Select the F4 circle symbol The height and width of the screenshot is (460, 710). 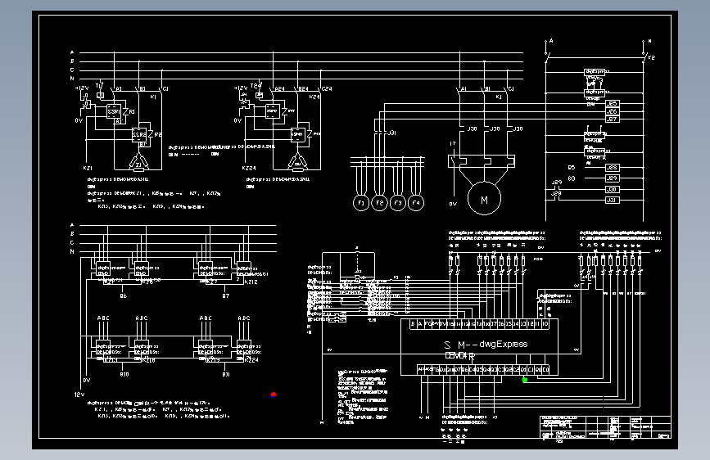(x=416, y=203)
